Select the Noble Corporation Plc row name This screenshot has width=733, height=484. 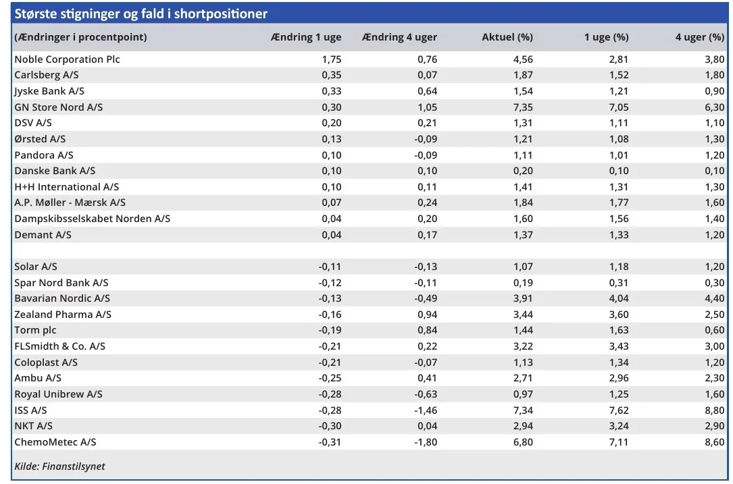click(67, 59)
